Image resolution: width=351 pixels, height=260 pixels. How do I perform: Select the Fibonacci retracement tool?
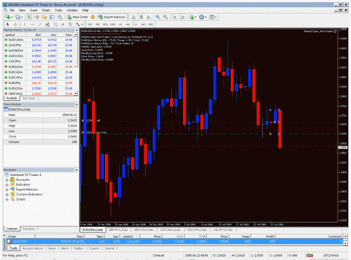[x=55, y=24]
